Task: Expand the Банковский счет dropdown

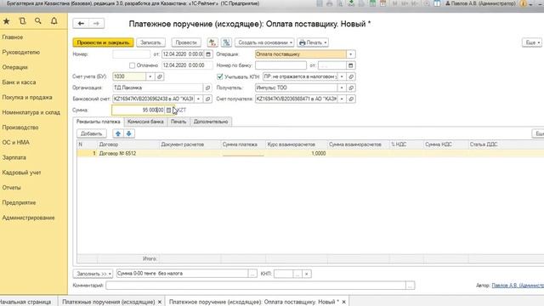Action: pyautogui.click(x=198, y=99)
